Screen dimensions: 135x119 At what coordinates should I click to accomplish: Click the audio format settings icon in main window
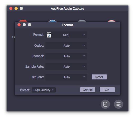(105, 104)
